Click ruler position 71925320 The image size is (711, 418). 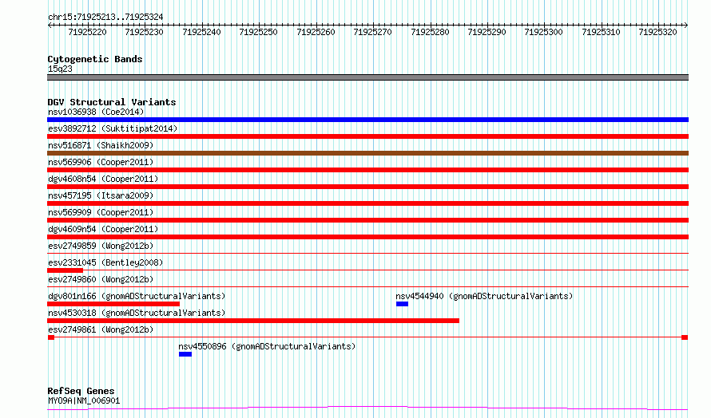click(657, 32)
